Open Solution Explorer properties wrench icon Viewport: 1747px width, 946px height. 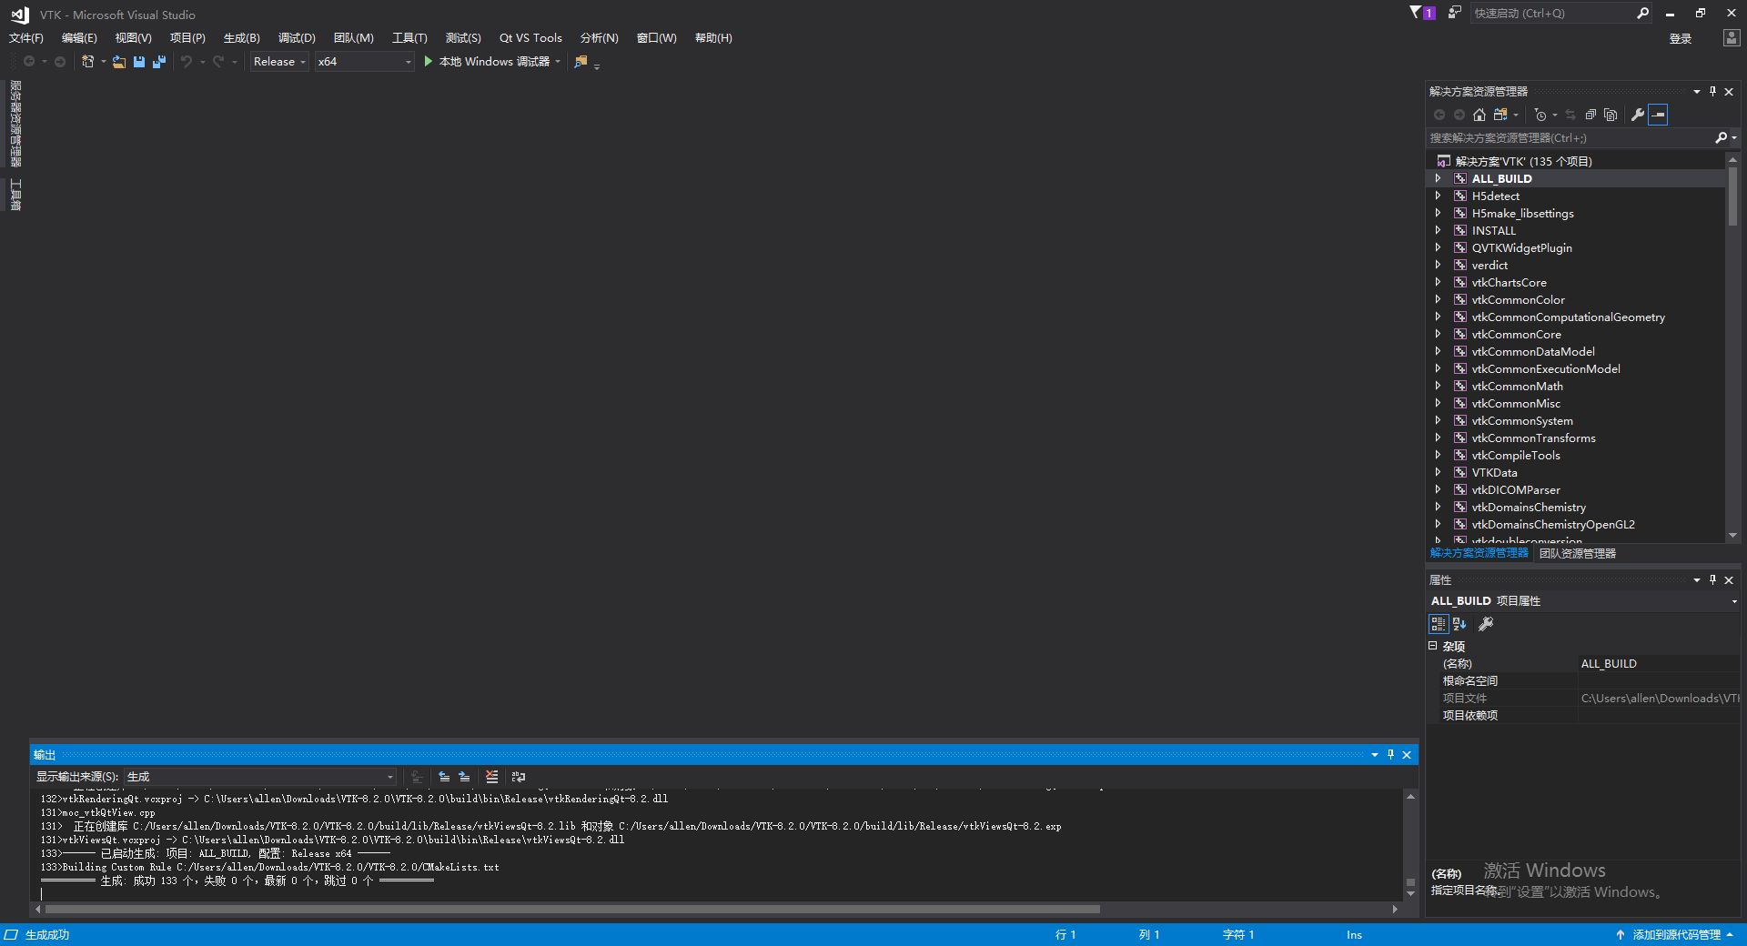pos(1638,115)
